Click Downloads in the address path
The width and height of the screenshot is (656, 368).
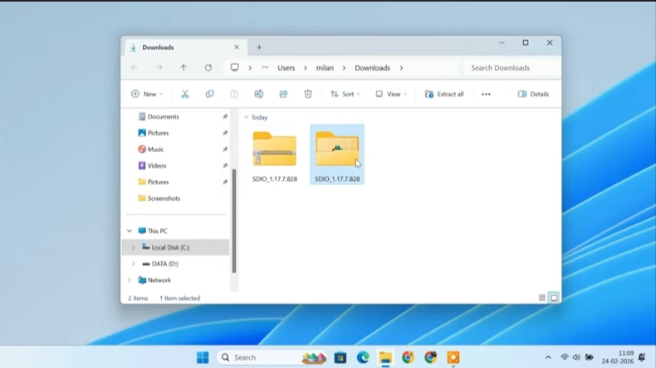[373, 67]
